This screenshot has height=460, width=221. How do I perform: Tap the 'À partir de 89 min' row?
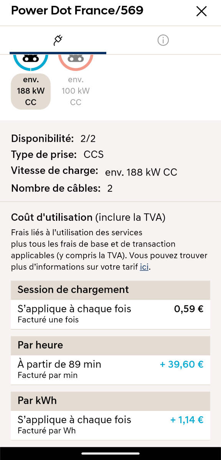click(110, 370)
